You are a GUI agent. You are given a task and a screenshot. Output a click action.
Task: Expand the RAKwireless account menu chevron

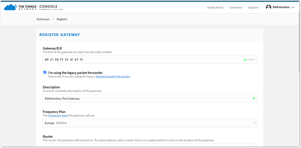[293, 8]
